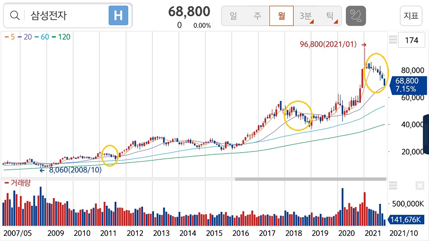
Task: Click the 2020 year axis label
Action: tap(347, 233)
